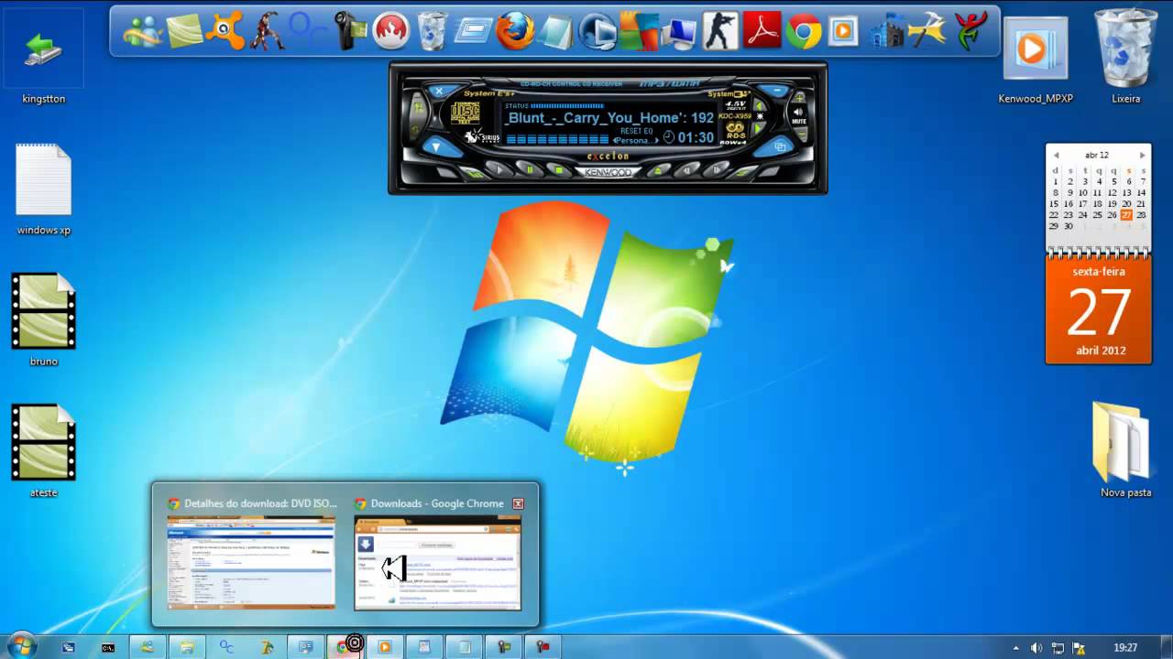This screenshot has width=1173, height=659.
Task: Click the network icon in system tray
Action: click(1058, 647)
